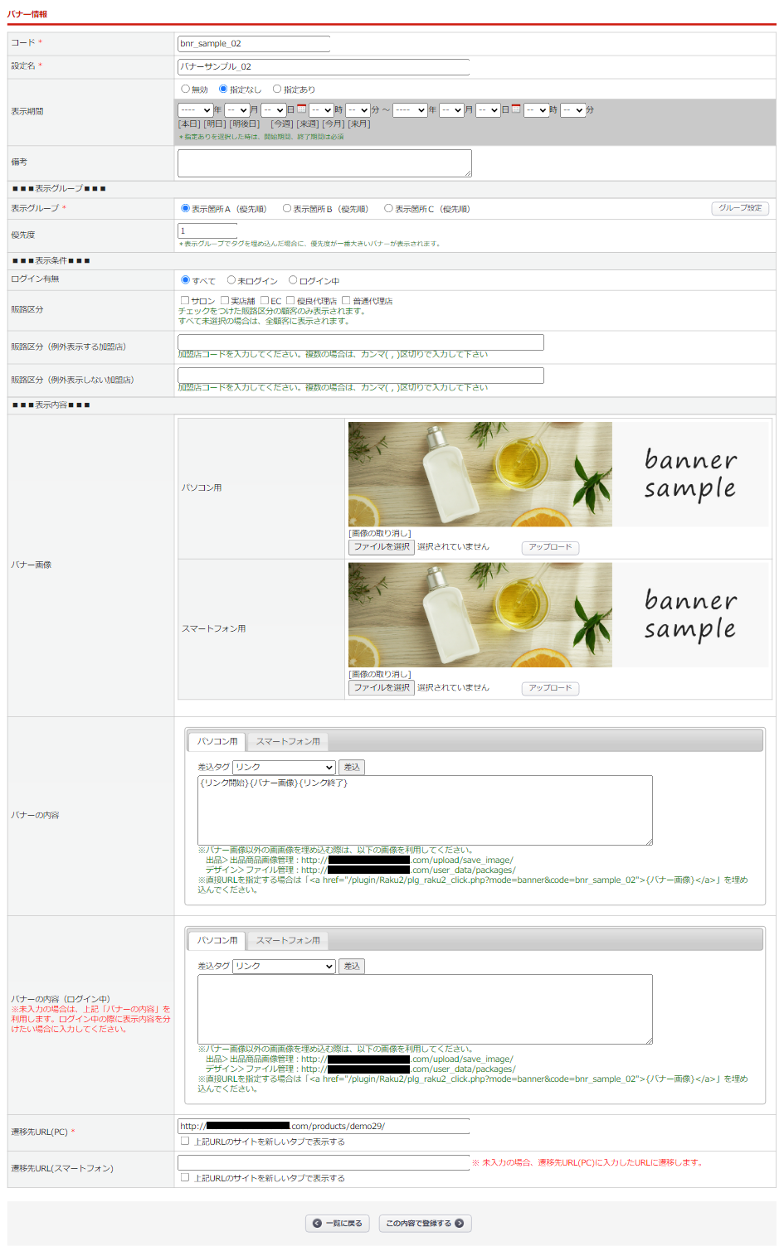784x1251 pixels.
Task: Check the 普通代理店 checkbox
Action: [346, 300]
